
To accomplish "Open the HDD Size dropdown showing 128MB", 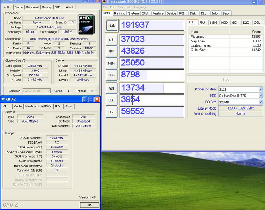I will point(260,102).
